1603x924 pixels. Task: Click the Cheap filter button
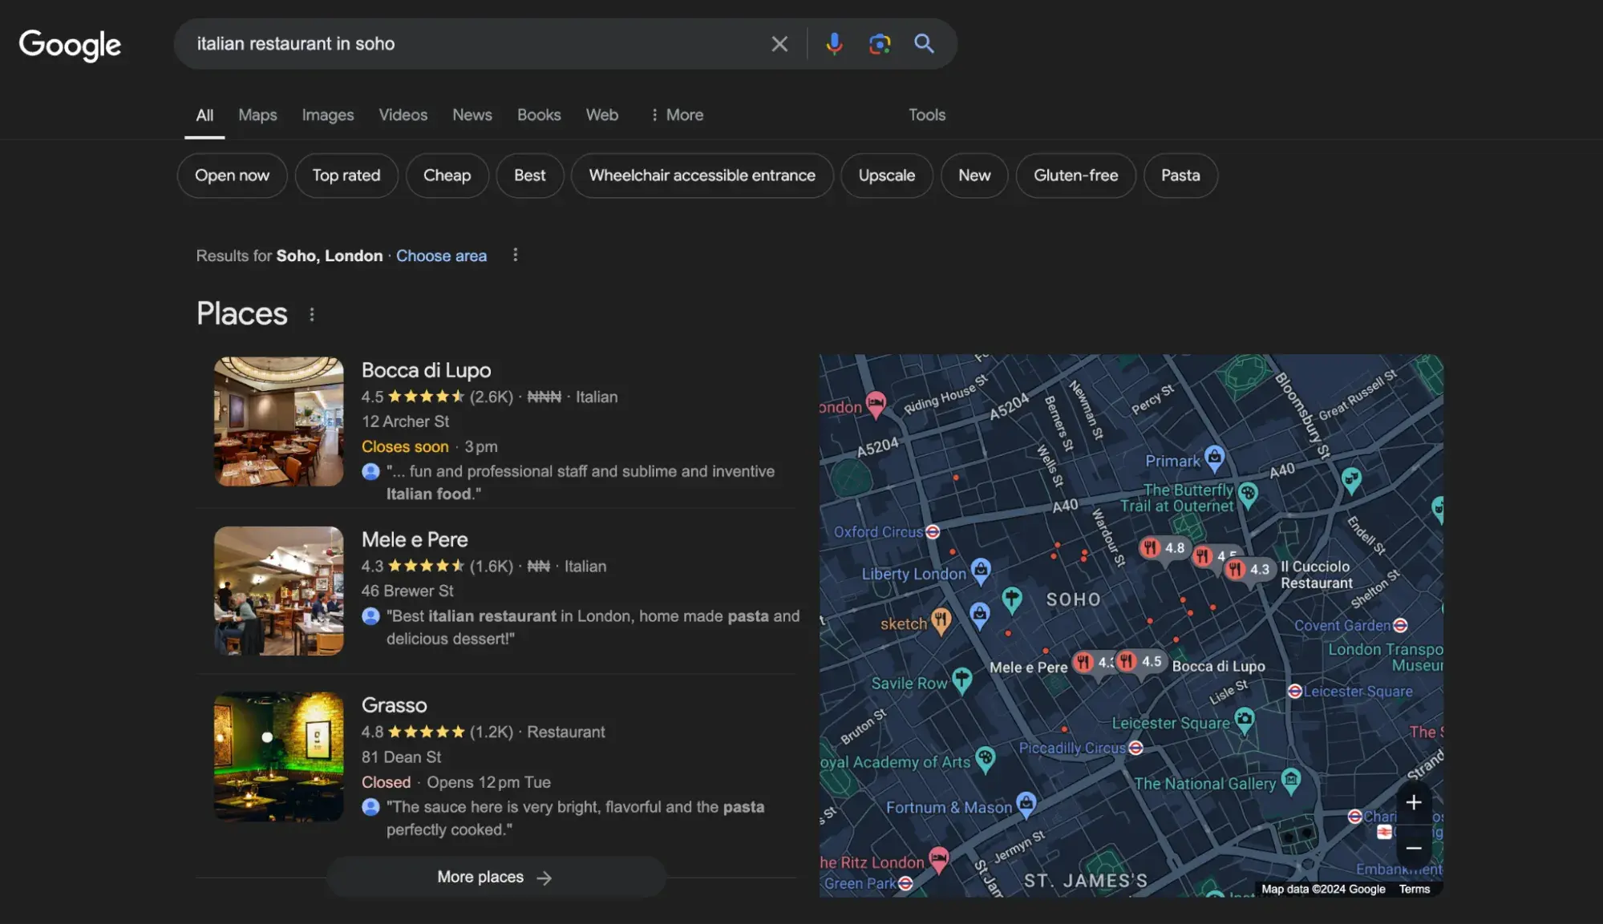447,175
